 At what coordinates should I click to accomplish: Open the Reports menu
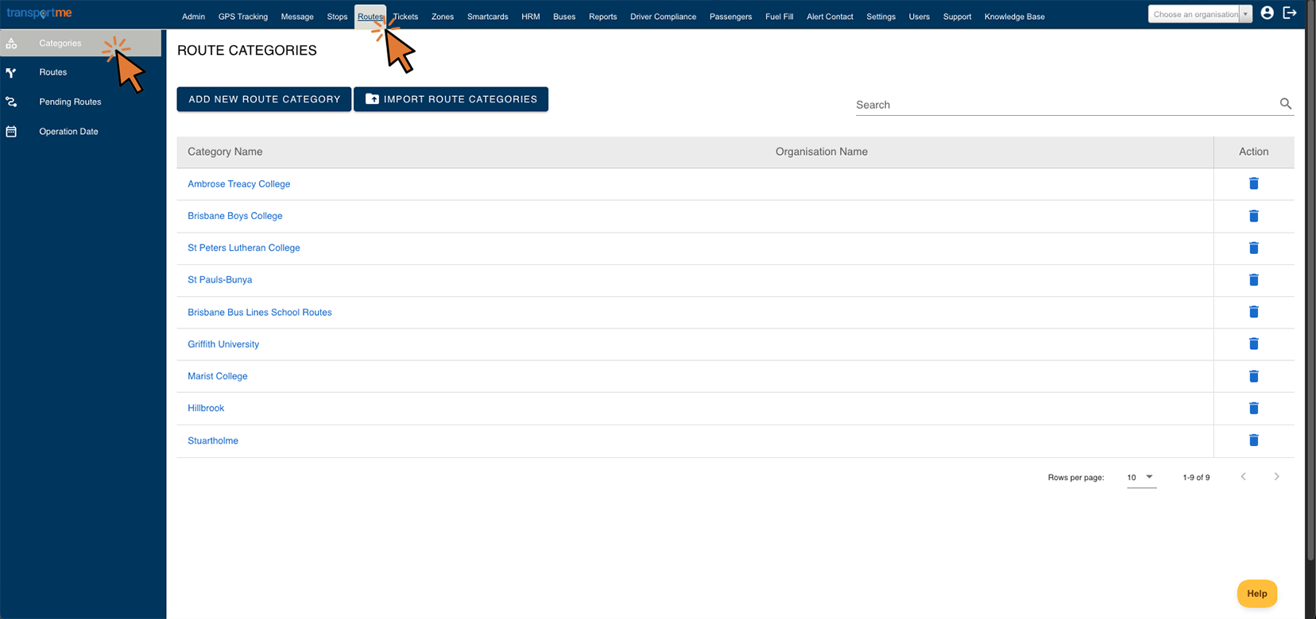pyautogui.click(x=603, y=17)
